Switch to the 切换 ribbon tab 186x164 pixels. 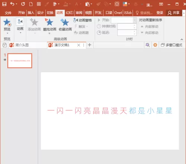50,13
